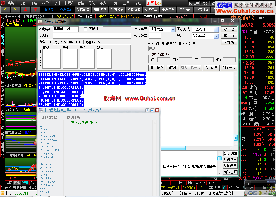Viewport: 276px width, 197px height.
Task: Open the 基本资料 sidebar tab
Action: (x=2, y=55)
